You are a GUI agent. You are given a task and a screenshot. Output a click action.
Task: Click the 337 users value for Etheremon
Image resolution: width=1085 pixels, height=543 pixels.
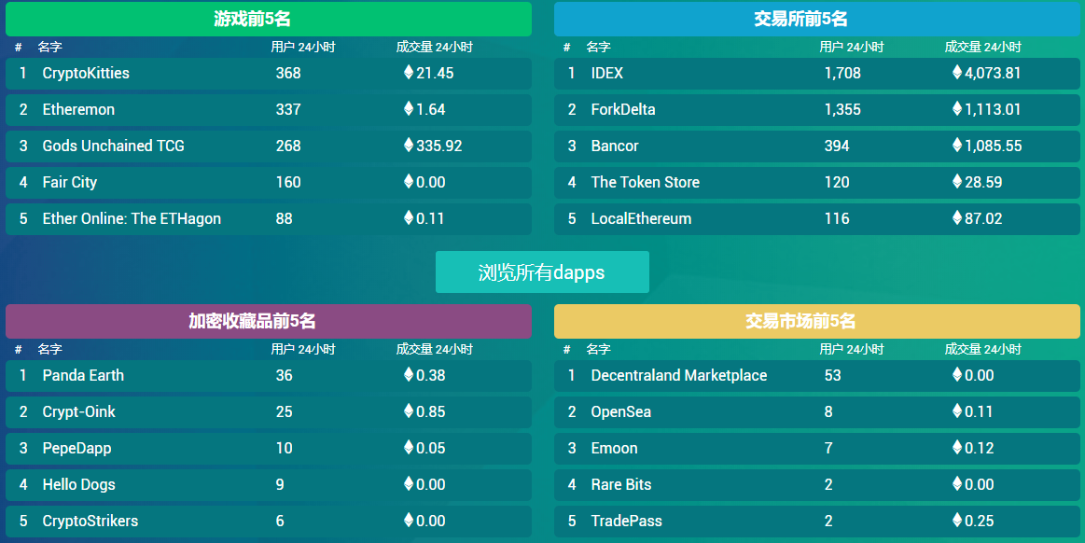click(288, 109)
